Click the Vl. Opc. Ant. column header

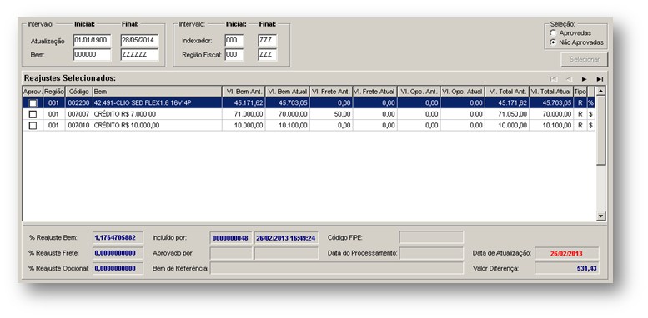click(x=419, y=91)
